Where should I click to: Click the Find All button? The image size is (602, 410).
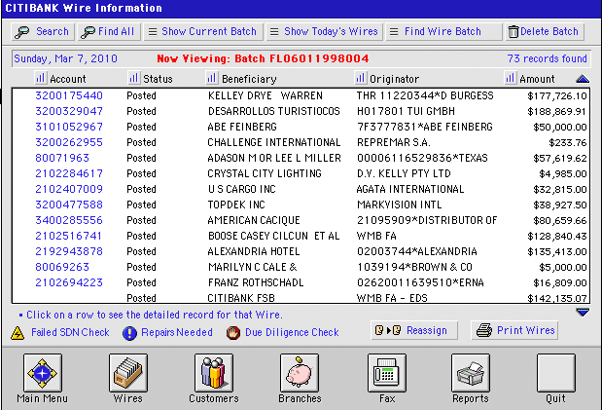(x=109, y=31)
